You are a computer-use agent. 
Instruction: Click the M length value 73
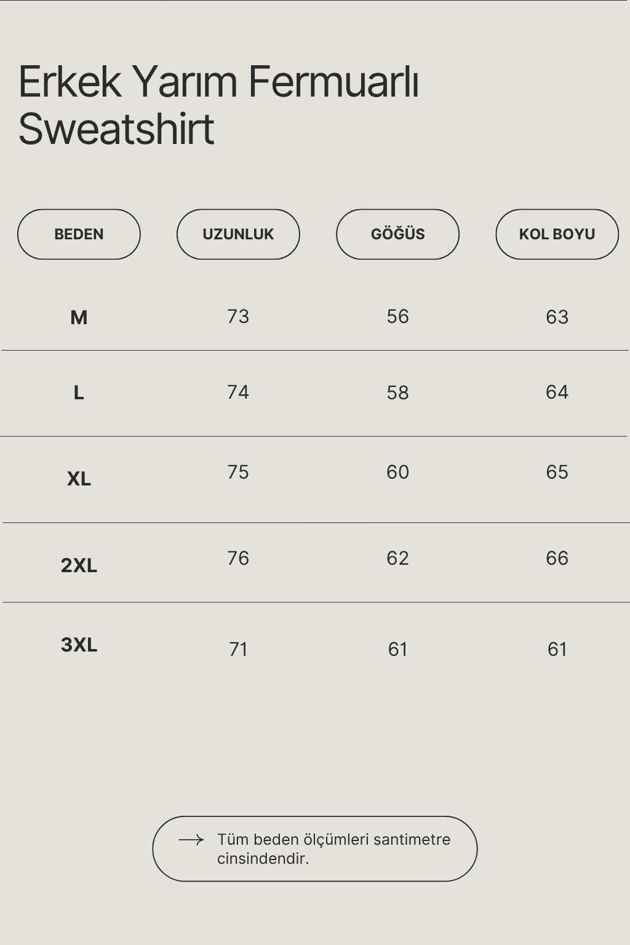point(238,316)
